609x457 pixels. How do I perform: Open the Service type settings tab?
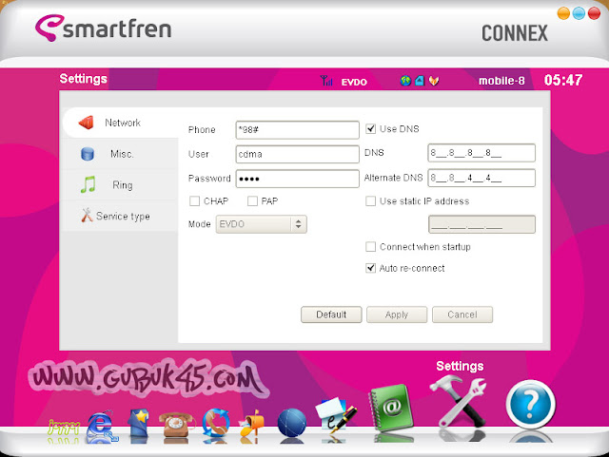click(121, 216)
